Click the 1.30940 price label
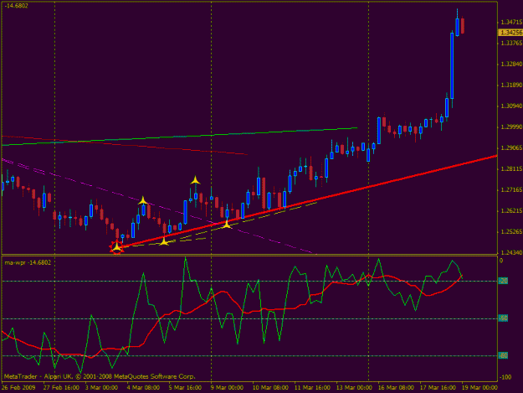 coord(511,106)
